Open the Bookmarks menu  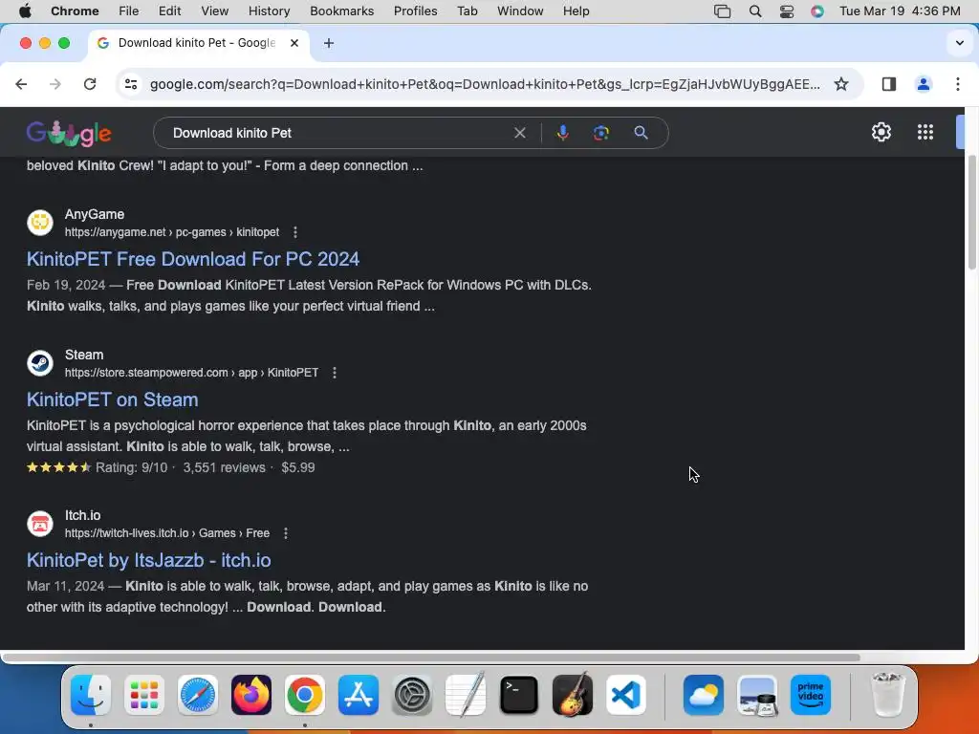point(341,11)
